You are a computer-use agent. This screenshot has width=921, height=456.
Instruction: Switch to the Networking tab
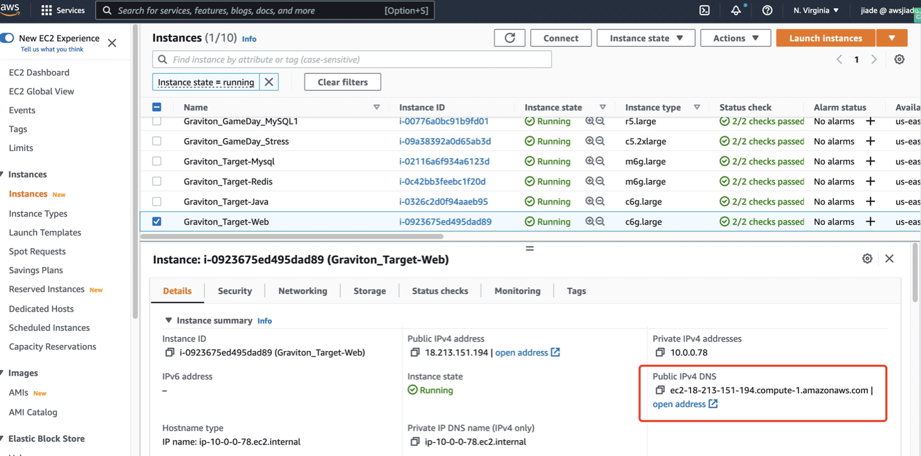(302, 291)
